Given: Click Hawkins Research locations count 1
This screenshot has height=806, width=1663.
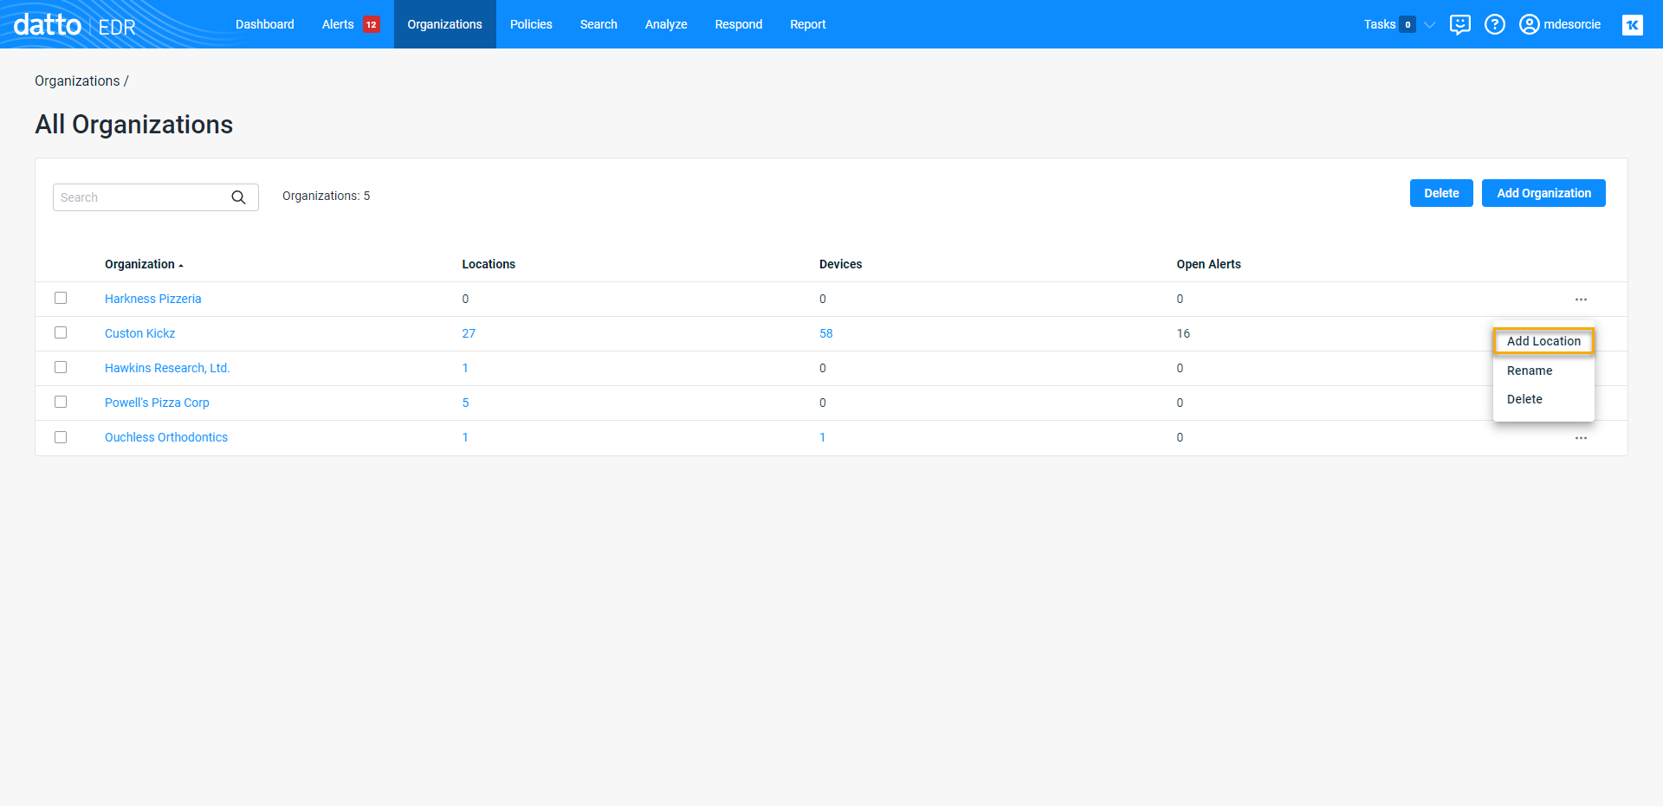Looking at the screenshot, I should coord(465,368).
